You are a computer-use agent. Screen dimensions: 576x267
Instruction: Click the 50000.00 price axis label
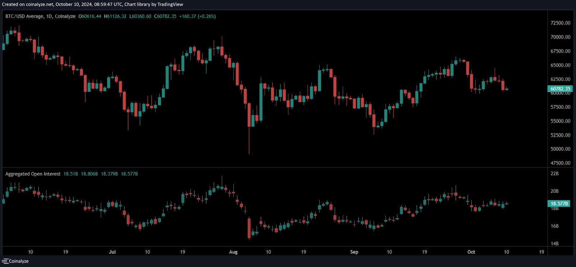561,149
